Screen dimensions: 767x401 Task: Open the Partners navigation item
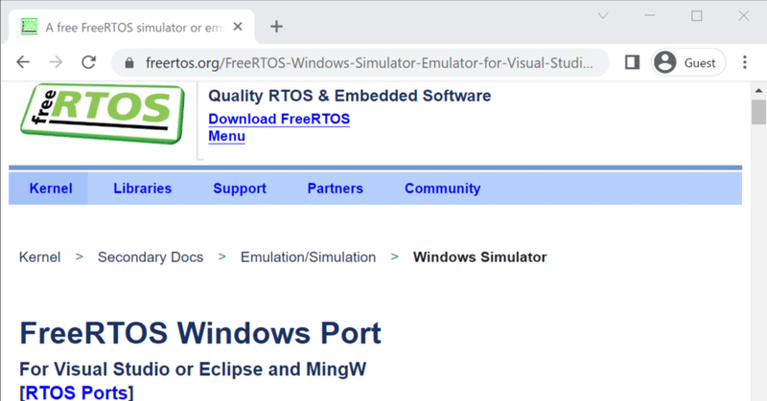click(335, 189)
